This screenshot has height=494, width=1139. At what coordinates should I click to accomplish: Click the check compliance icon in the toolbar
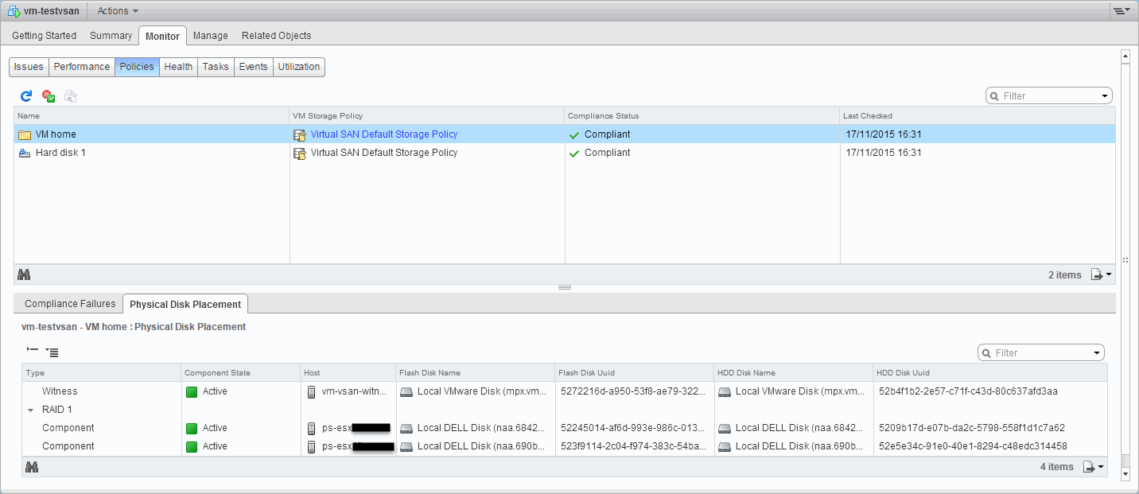[x=49, y=96]
